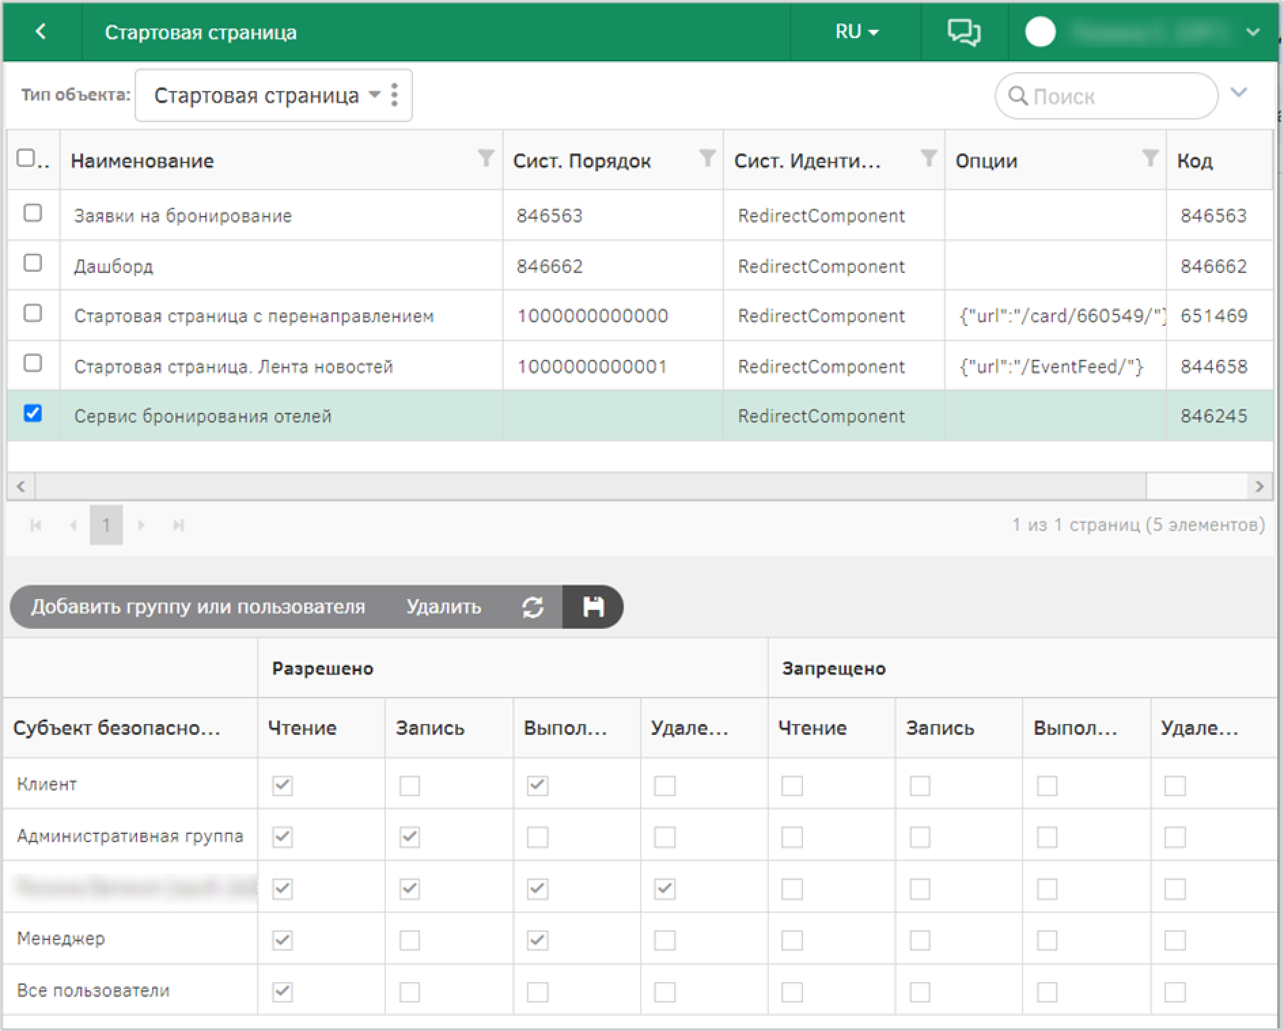Click the Стартовая страница header title
This screenshot has width=1284, height=1031.
(x=200, y=33)
